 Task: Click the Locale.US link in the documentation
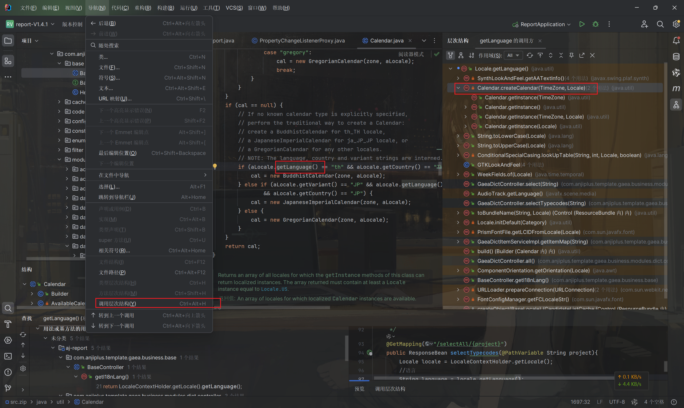click(x=274, y=289)
